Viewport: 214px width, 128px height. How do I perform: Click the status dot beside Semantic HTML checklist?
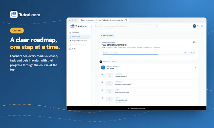pyautogui.click(x=102, y=82)
